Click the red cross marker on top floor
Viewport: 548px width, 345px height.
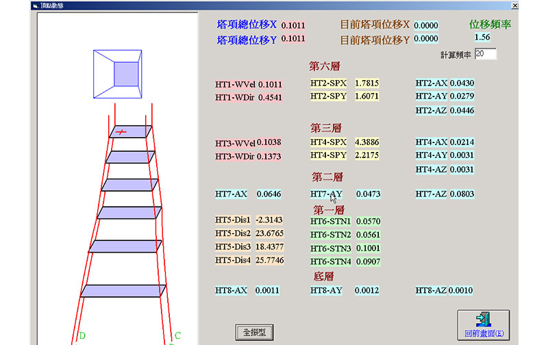pyautogui.click(x=121, y=131)
